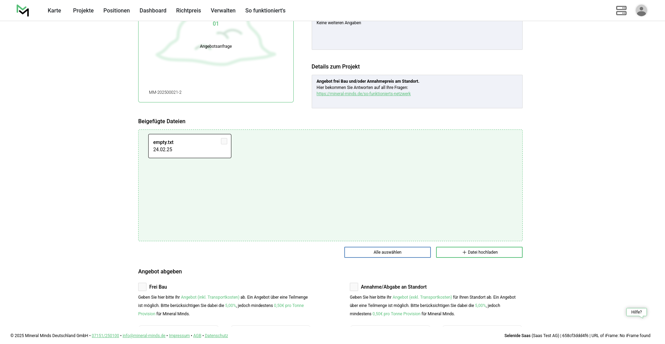Select Verwalten in the top navigation

coord(223,11)
